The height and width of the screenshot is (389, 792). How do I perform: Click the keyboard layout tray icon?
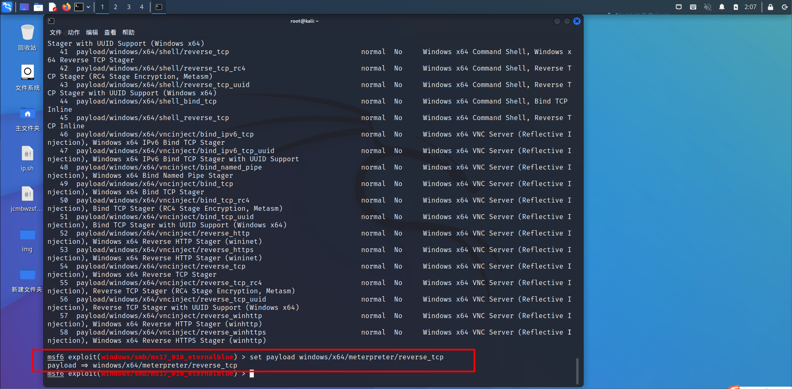point(693,7)
